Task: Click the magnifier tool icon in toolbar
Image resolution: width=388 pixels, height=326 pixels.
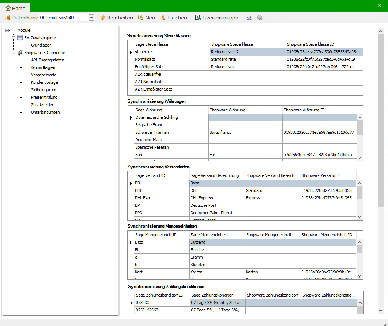Action: (x=249, y=18)
